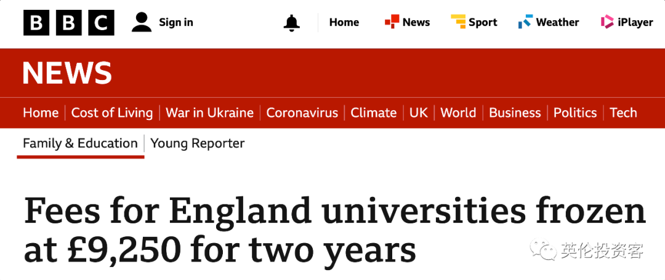Select Cost of Living section
This screenshot has height=280, width=665.
(x=112, y=113)
